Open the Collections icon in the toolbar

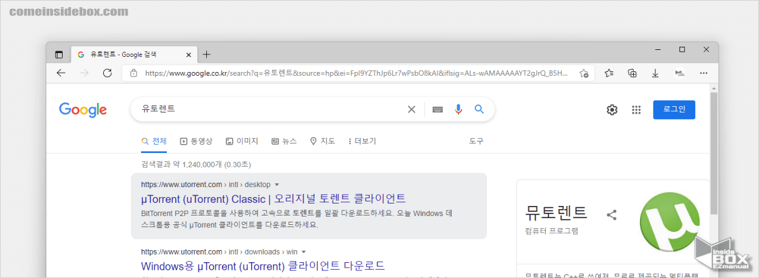click(632, 73)
